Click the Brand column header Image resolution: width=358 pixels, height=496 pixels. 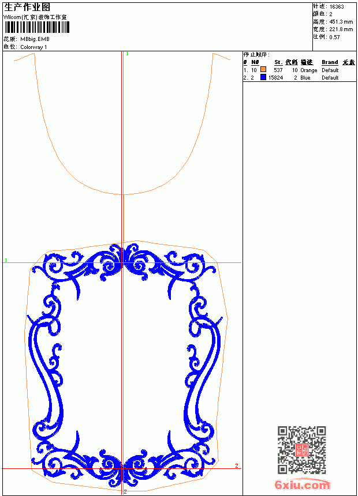coord(330,62)
